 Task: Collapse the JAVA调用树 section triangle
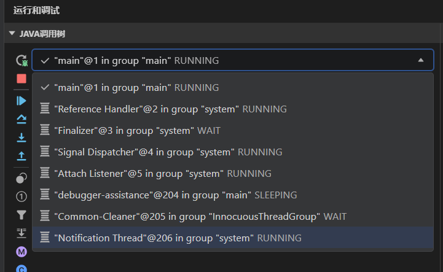tap(12, 33)
